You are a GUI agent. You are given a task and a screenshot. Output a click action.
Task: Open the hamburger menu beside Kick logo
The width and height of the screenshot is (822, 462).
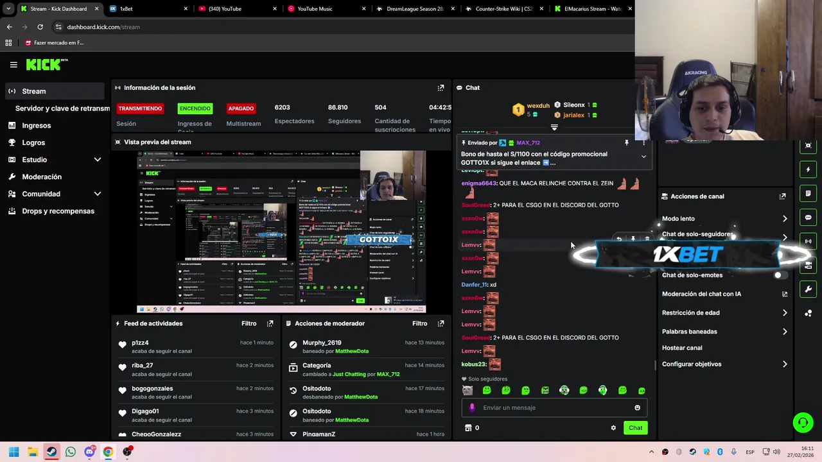pyautogui.click(x=13, y=64)
